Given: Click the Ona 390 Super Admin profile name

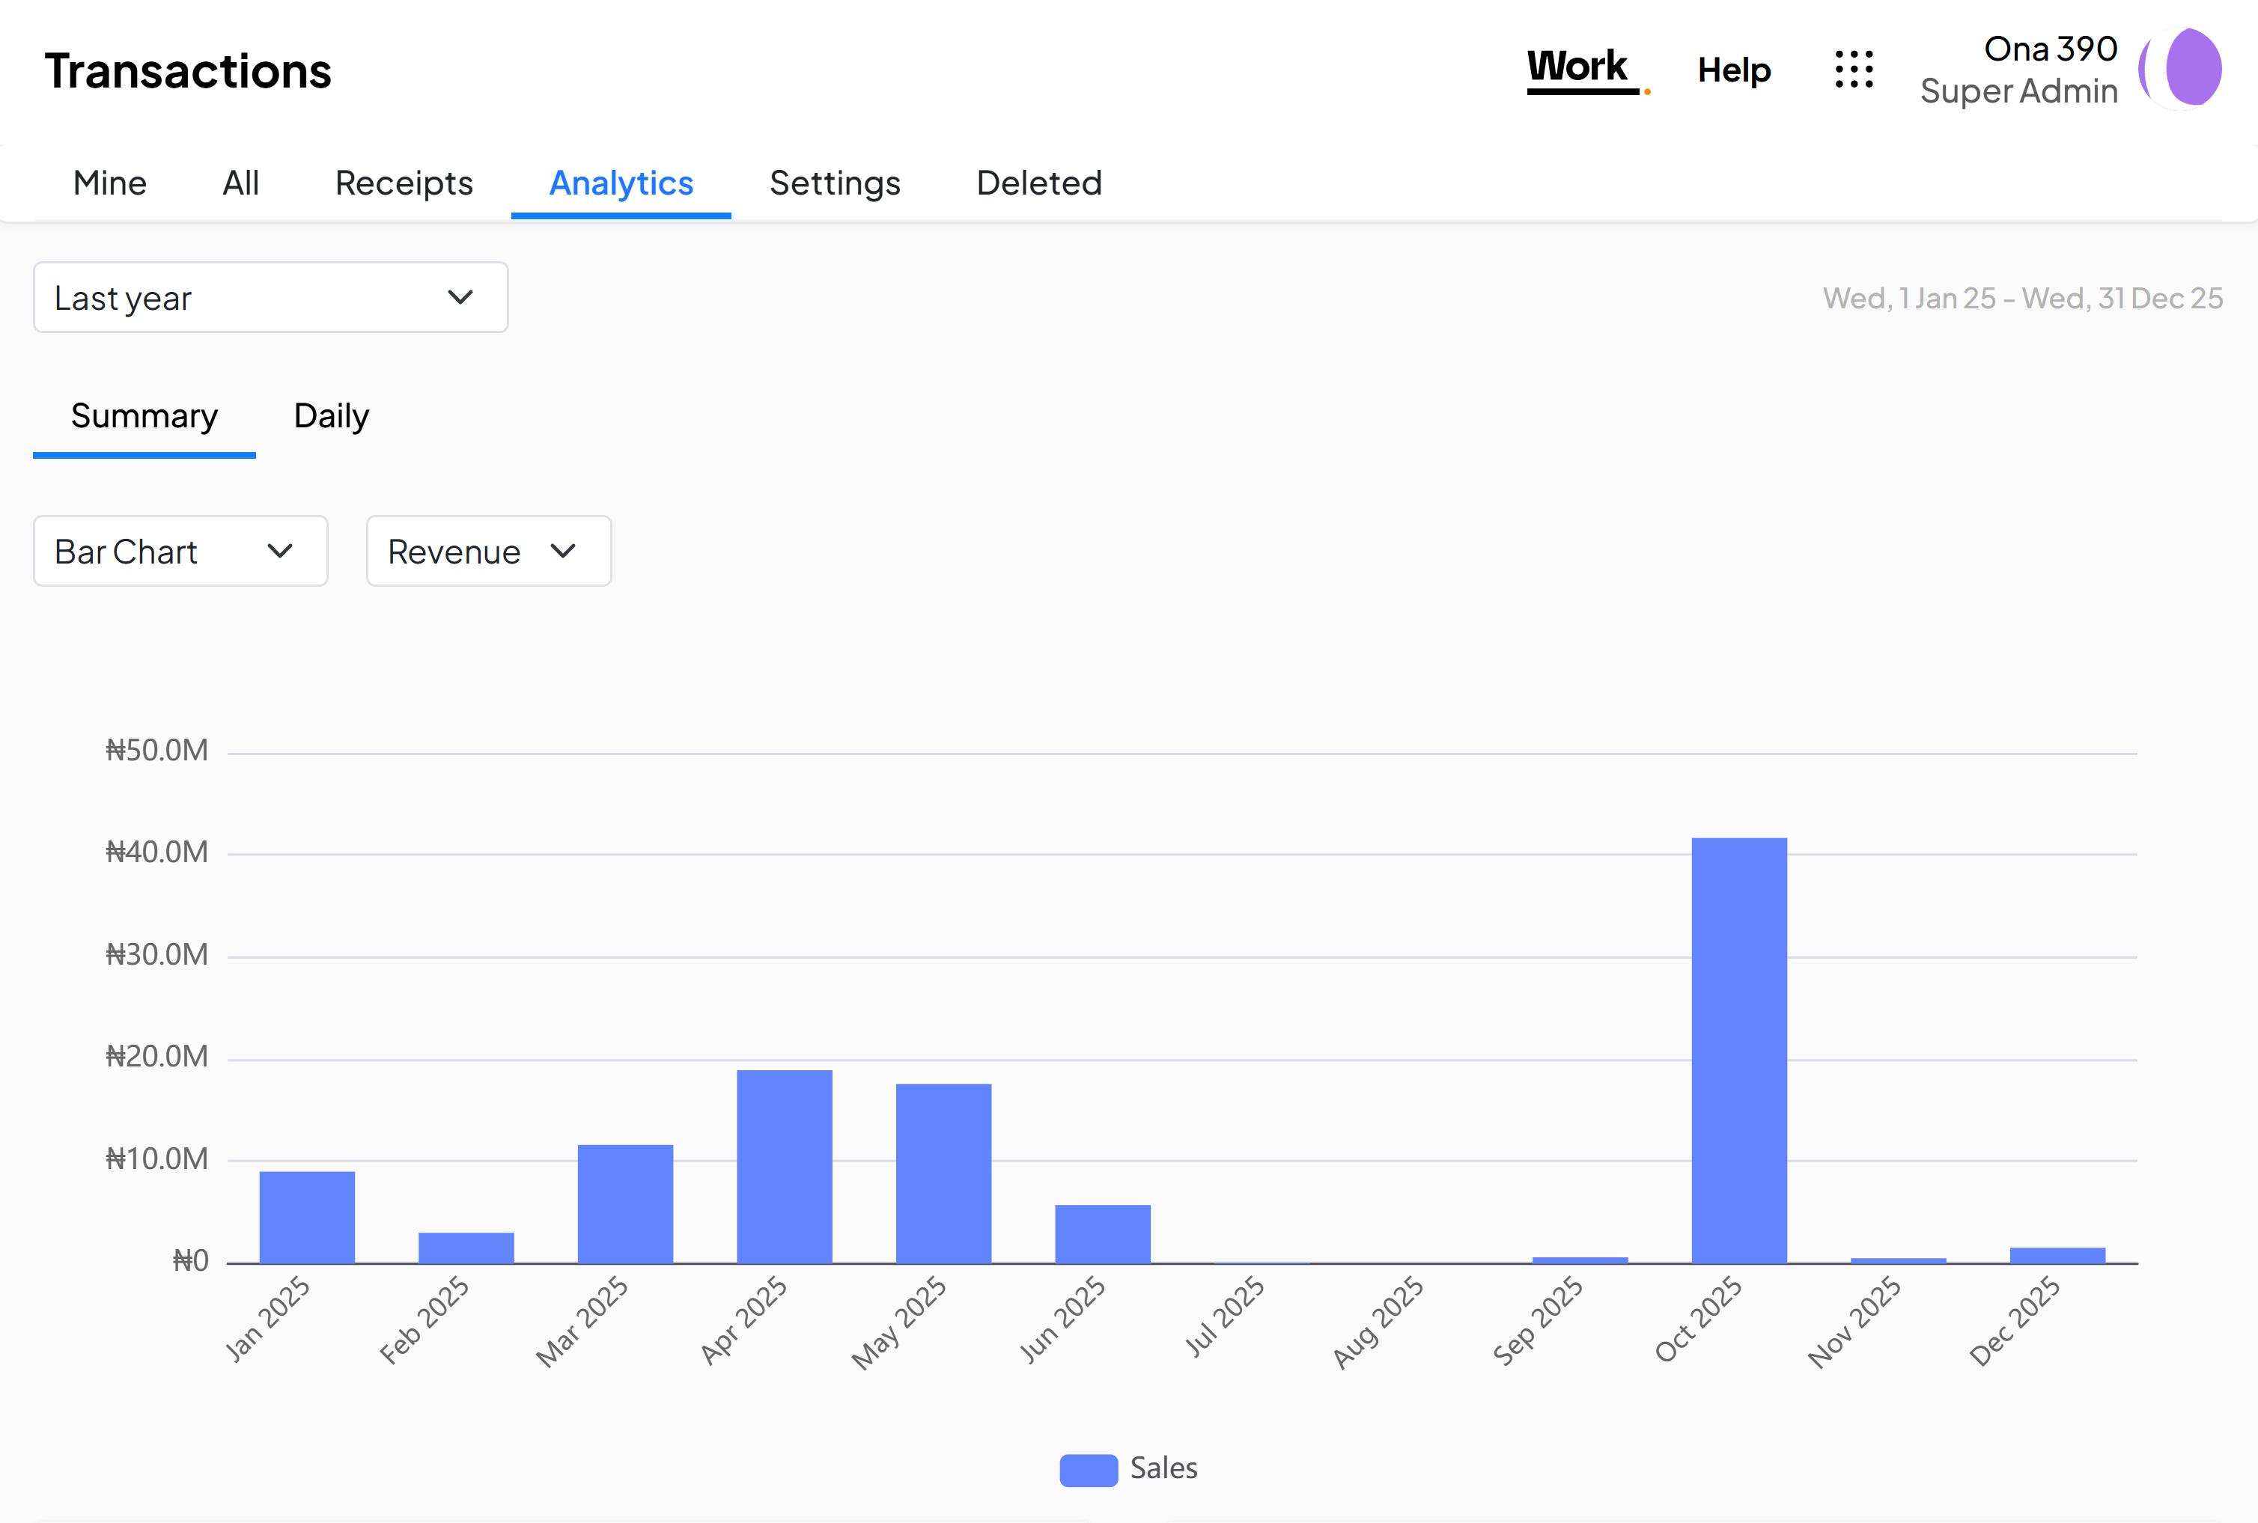Looking at the screenshot, I should (x=2019, y=70).
